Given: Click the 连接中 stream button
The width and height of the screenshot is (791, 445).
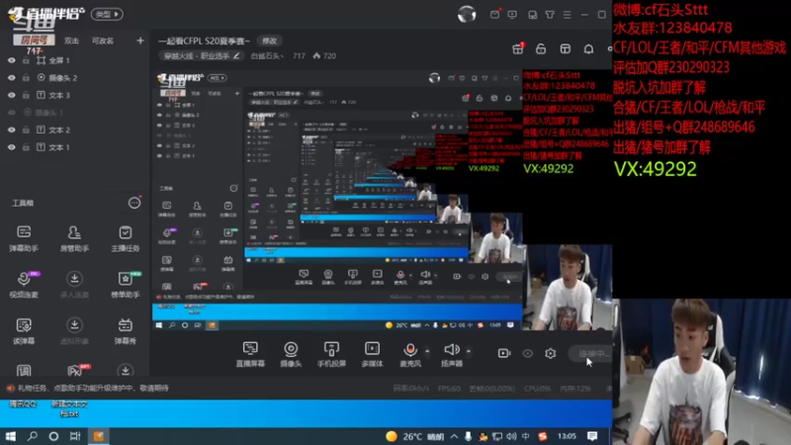Looking at the screenshot, I should coord(590,353).
